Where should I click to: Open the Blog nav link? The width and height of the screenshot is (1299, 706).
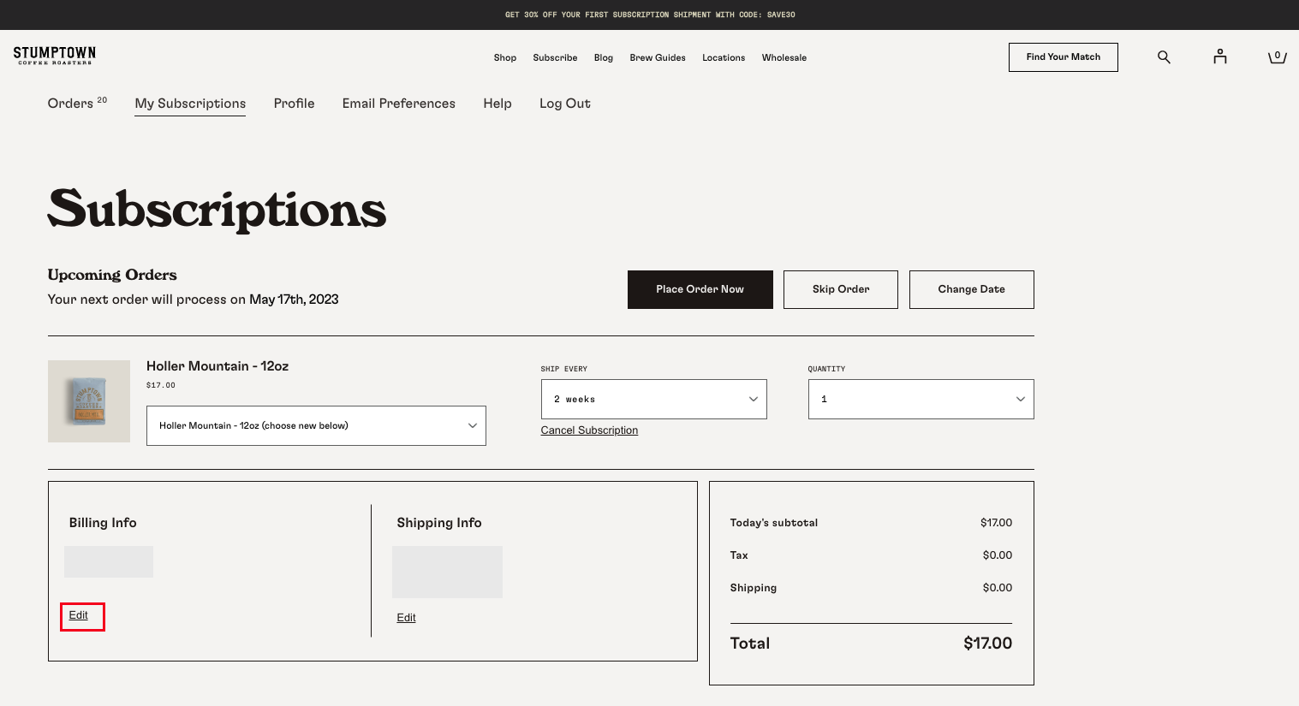click(604, 58)
